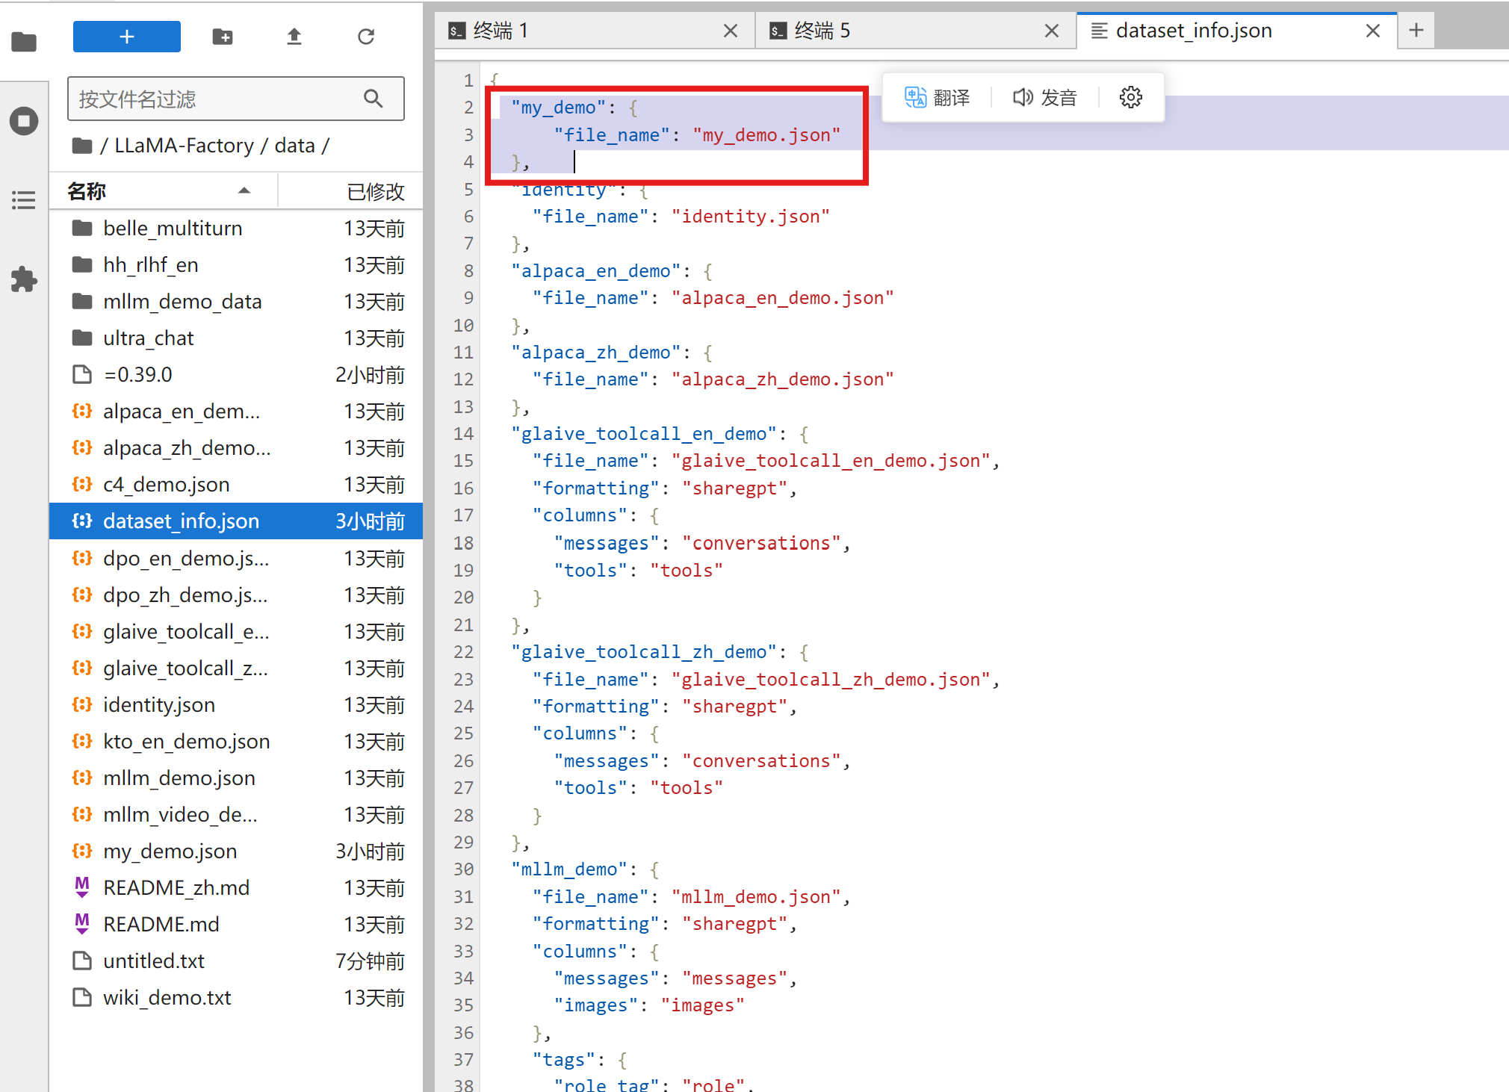Viewport: 1509px width, 1092px height.
Task: Select the =0.39.0 file
Action: (236, 375)
